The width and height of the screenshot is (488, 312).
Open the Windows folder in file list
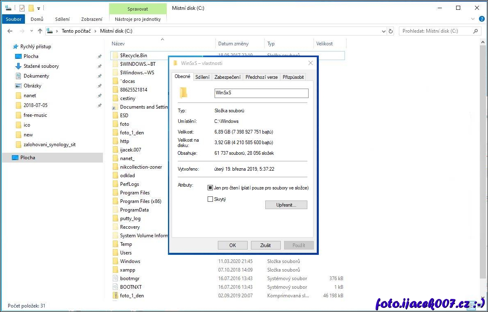coord(130,261)
